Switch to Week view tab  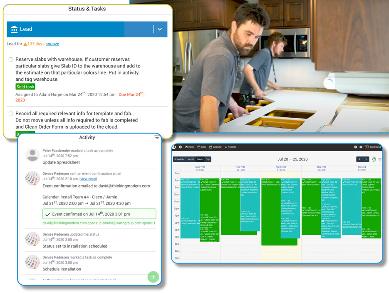coord(200,159)
